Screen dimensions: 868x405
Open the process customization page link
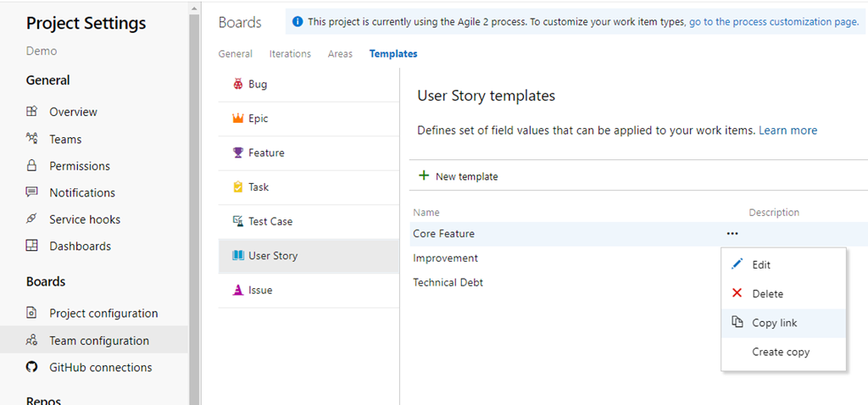773,22
